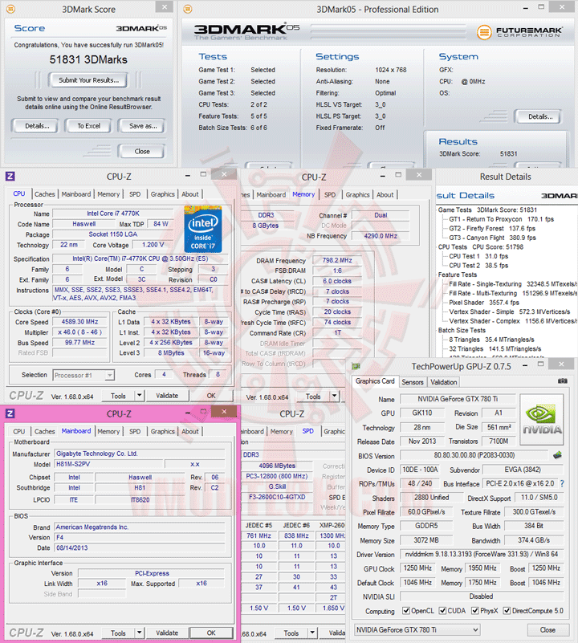Select SPD tab in the pink Mainboard CPU-Z window

(135, 431)
